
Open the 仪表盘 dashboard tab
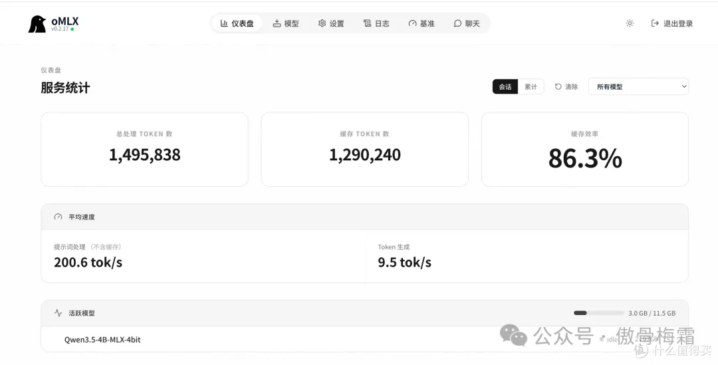[237, 23]
